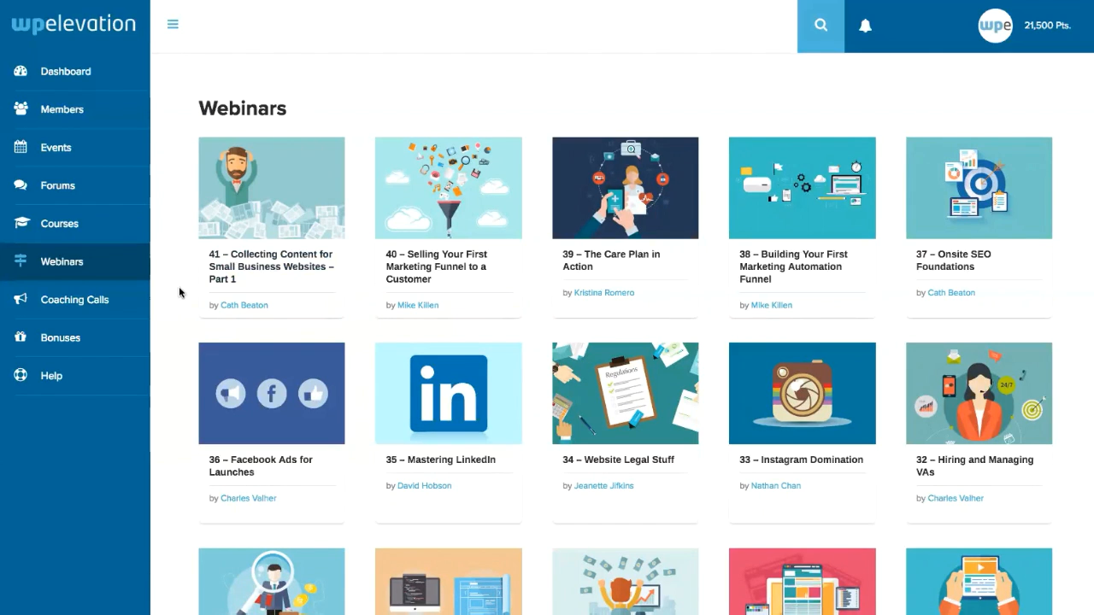Click the wpelevation logo
The width and height of the screenshot is (1094, 615).
pyautogui.click(x=74, y=25)
